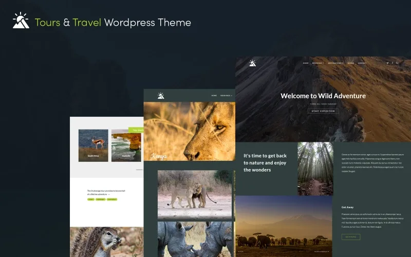Select Home in the Kenya page menu

pos(214,96)
